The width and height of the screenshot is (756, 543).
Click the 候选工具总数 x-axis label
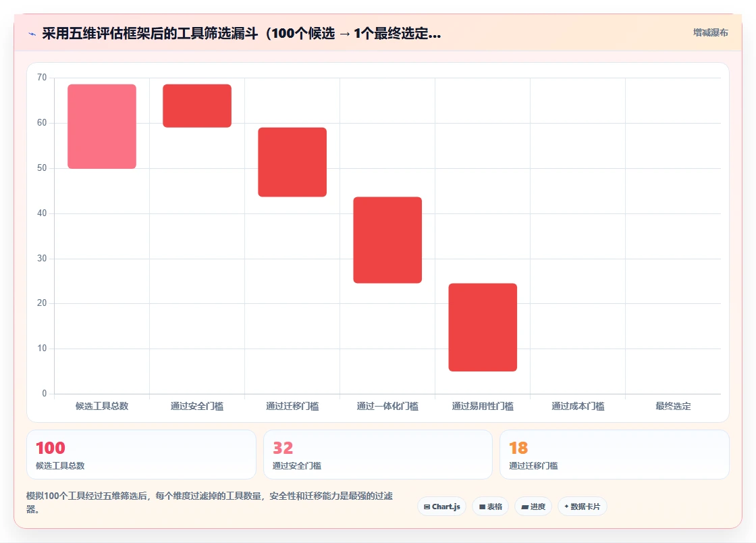(102, 406)
